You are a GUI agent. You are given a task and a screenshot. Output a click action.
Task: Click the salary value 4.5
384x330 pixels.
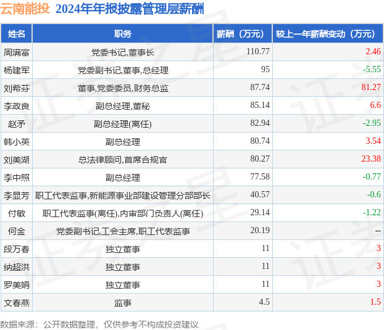pos(264,302)
